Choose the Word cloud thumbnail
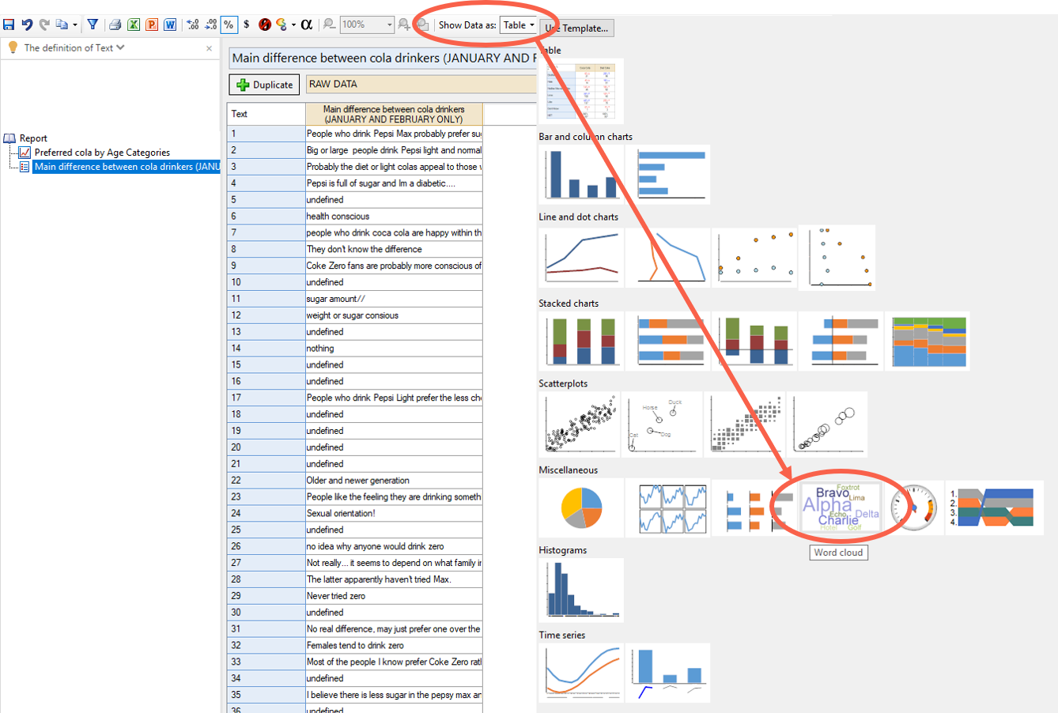The image size is (1058, 713). [x=841, y=507]
